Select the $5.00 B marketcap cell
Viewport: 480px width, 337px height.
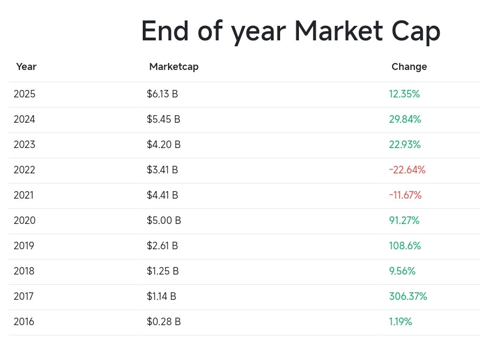pyautogui.click(x=164, y=221)
